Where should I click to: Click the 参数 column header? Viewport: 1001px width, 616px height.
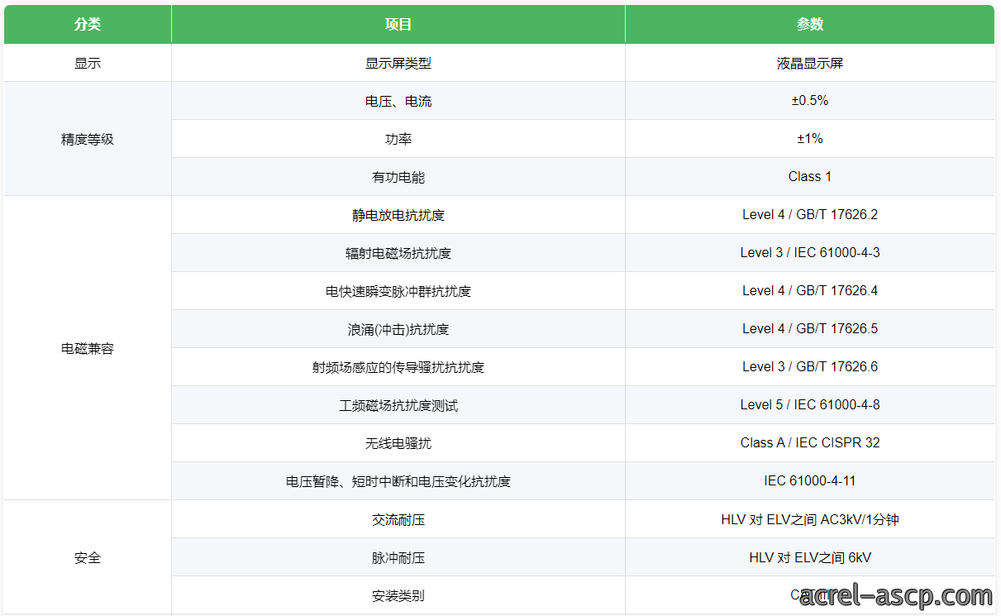click(810, 24)
